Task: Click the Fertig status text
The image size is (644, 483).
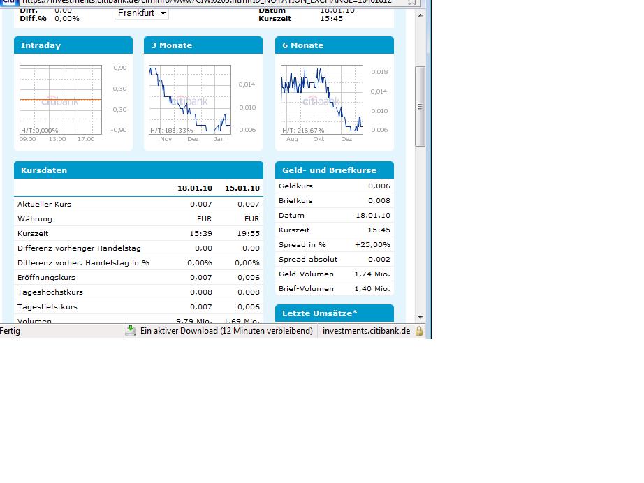Action: point(10,331)
